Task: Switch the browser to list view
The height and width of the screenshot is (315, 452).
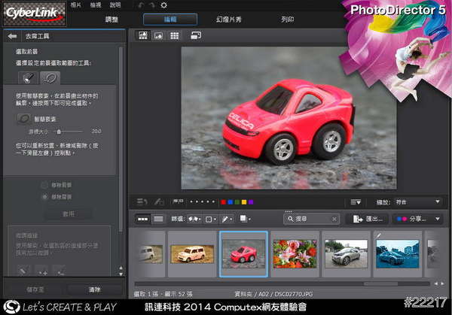Action: [158, 219]
